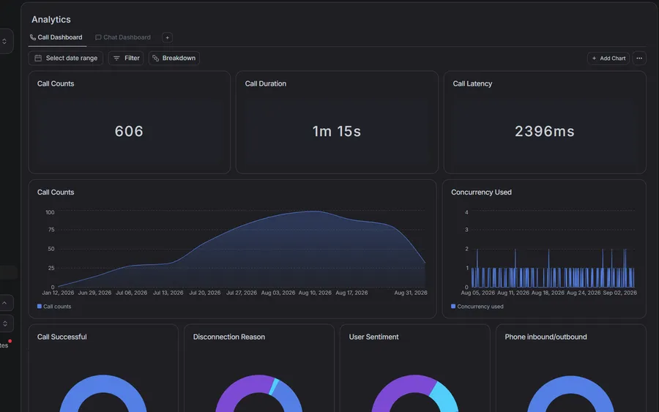This screenshot has width=659, height=412.
Task: Click the Analytics page heading
Action: [x=51, y=19]
